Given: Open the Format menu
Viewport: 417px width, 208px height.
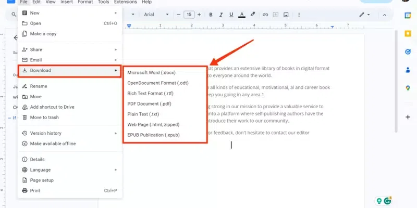Looking at the screenshot, I should pyautogui.click(x=85, y=2).
